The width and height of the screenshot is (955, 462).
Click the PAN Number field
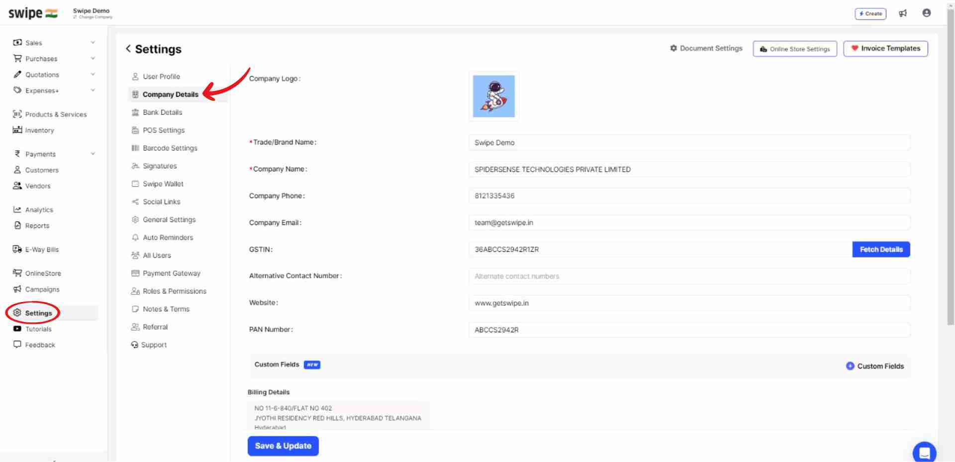click(689, 330)
